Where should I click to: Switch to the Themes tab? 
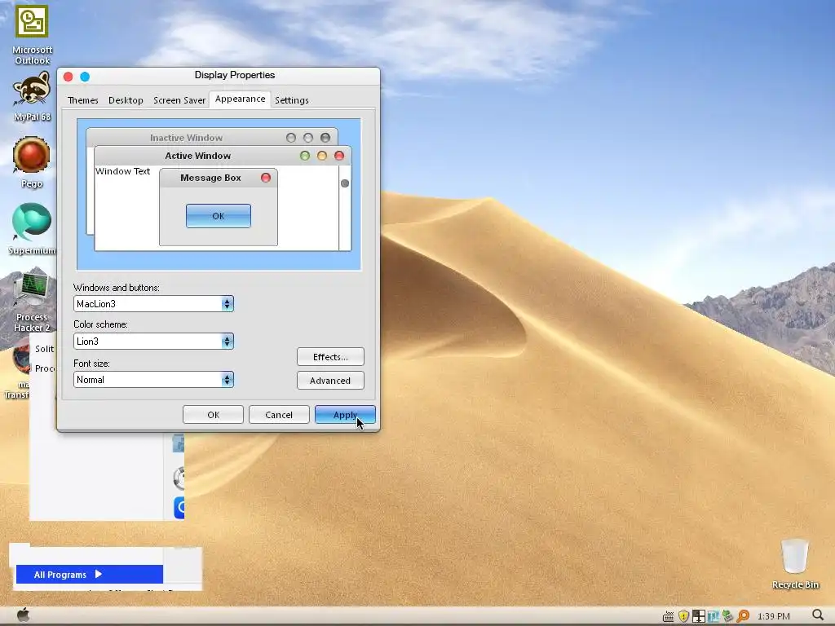click(x=82, y=100)
